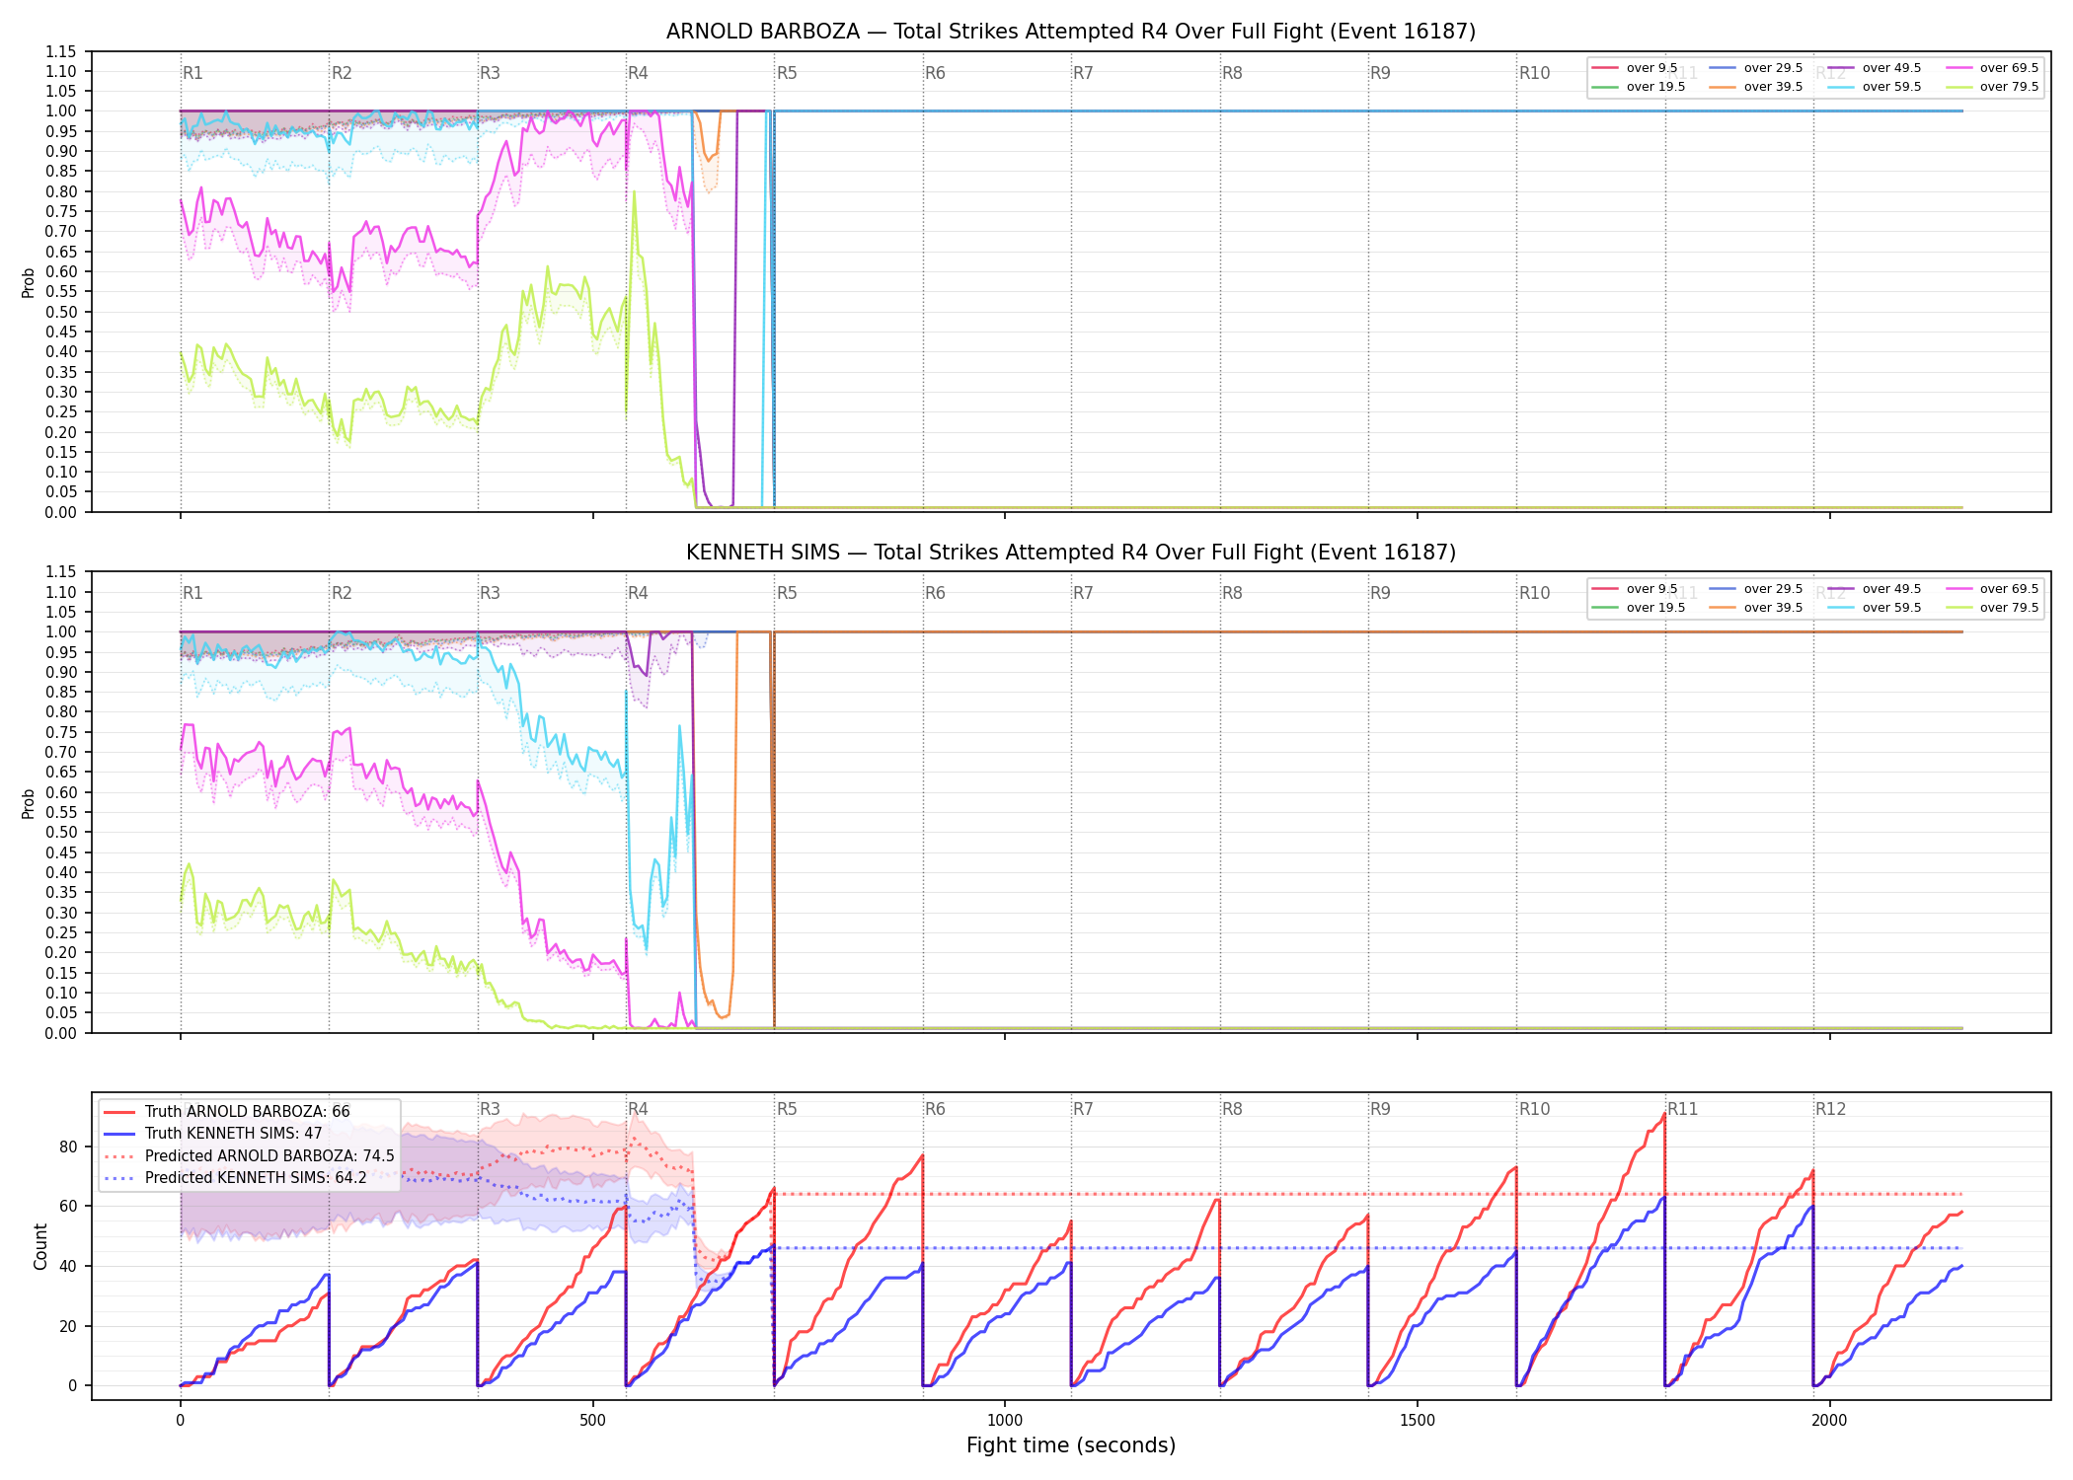Click the 'Count' y-axis label
2073x1480 pixels.
pos(40,1246)
